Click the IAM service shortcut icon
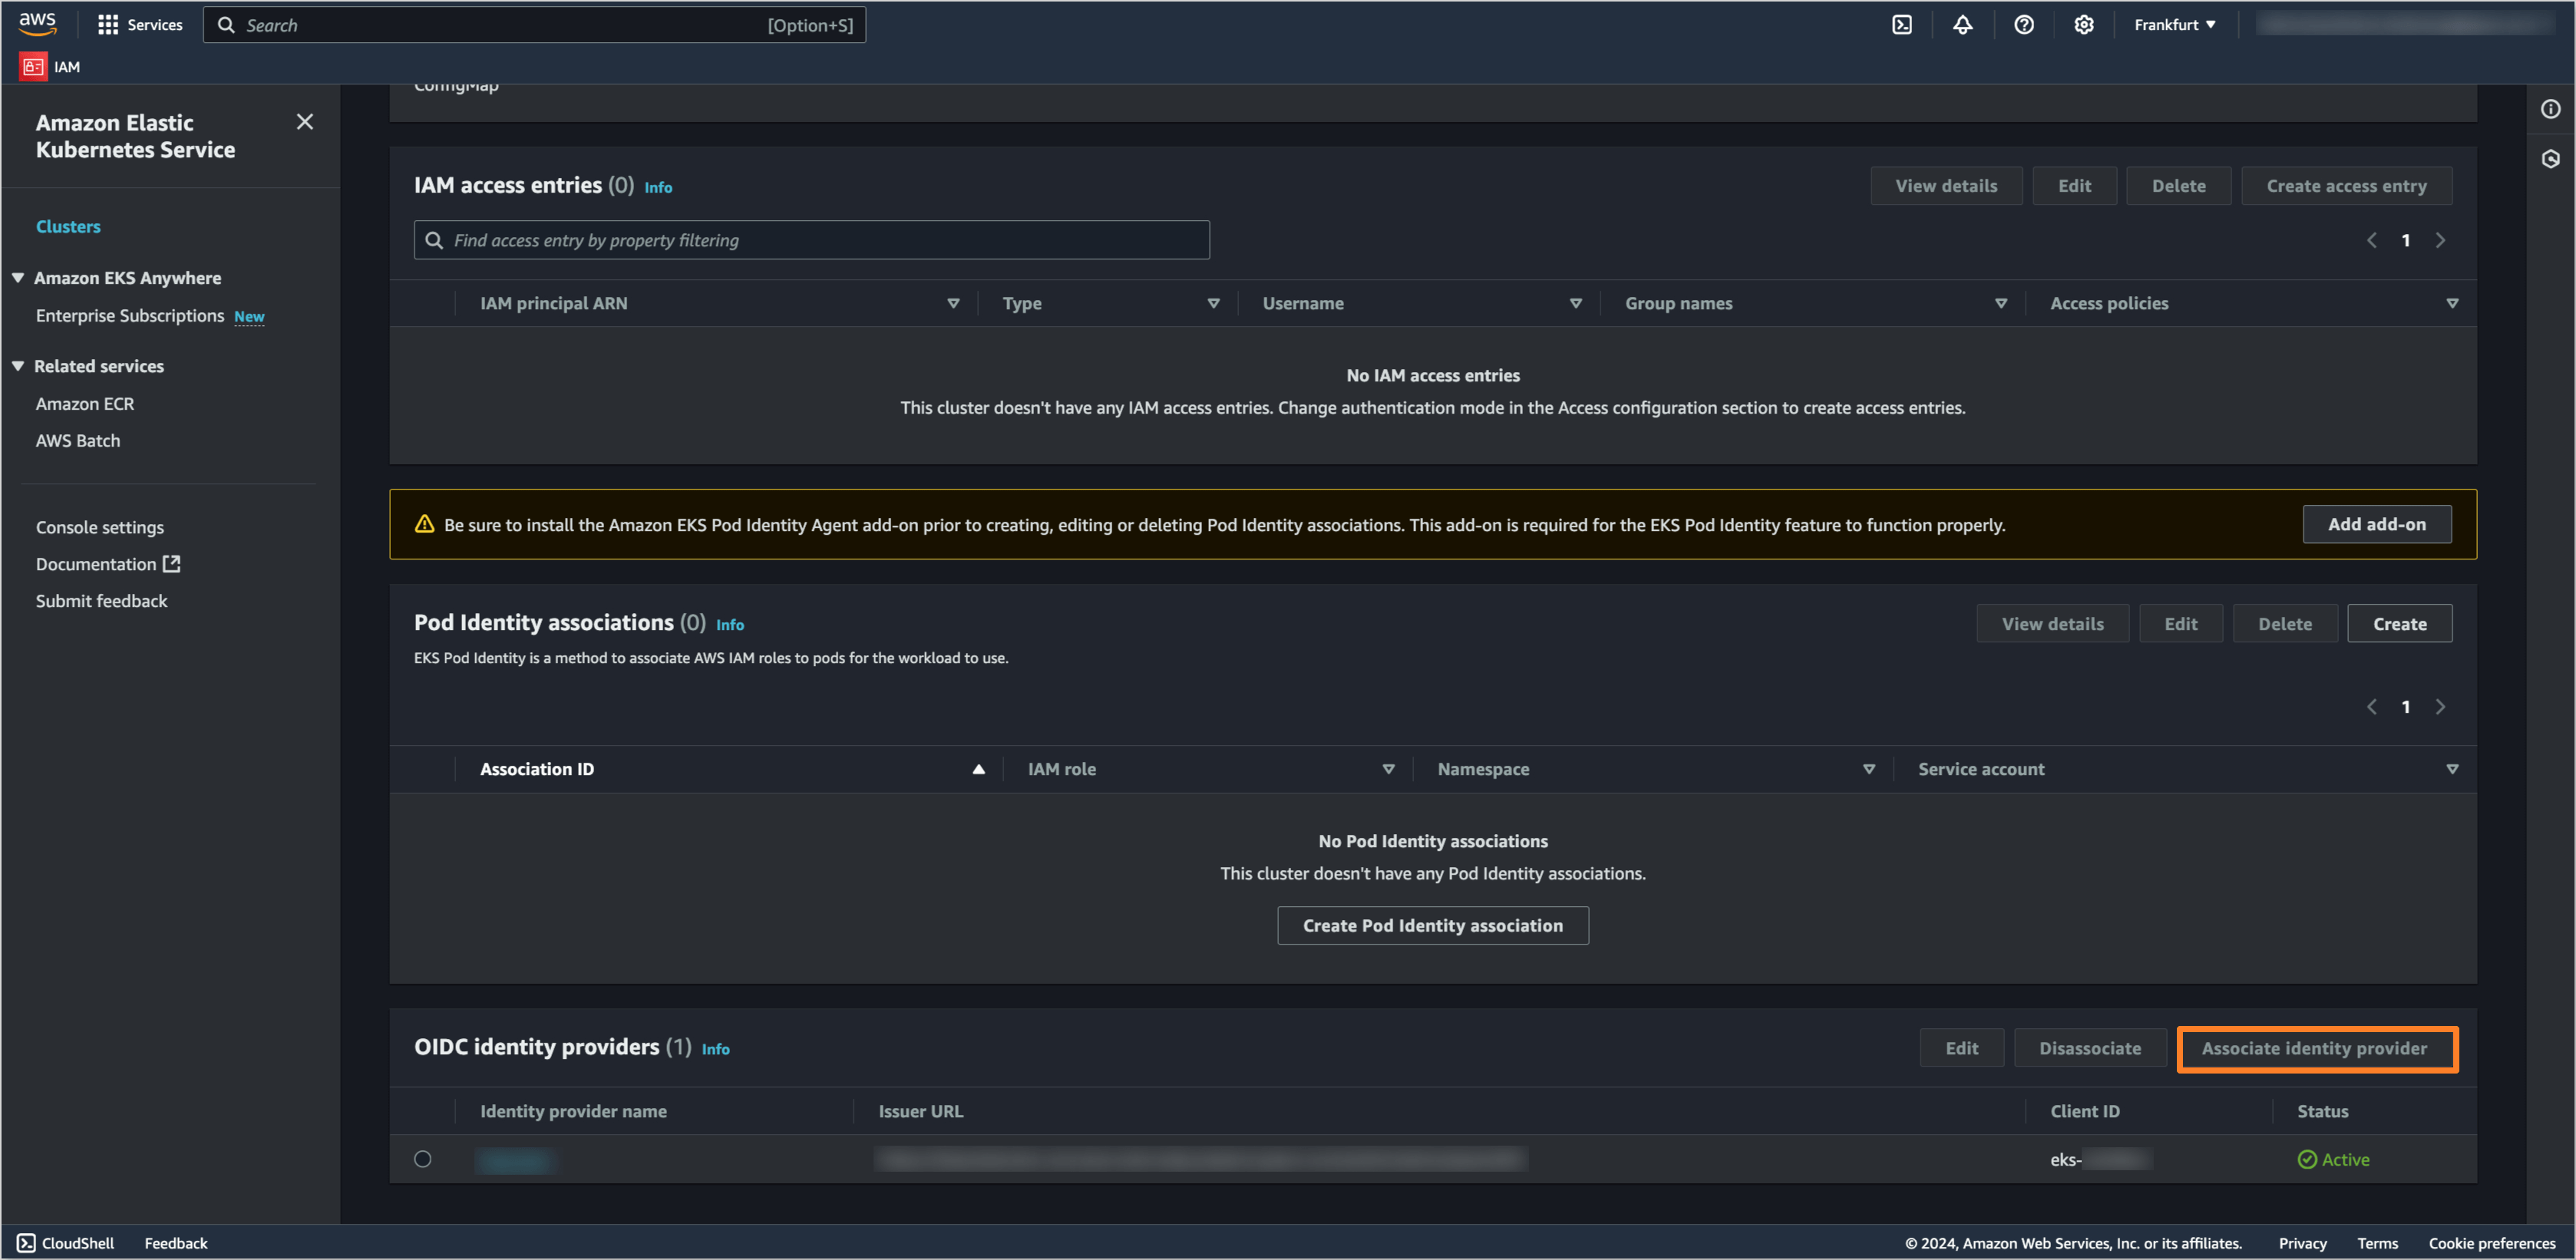The width and height of the screenshot is (2576, 1260). click(x=33, y=67)
